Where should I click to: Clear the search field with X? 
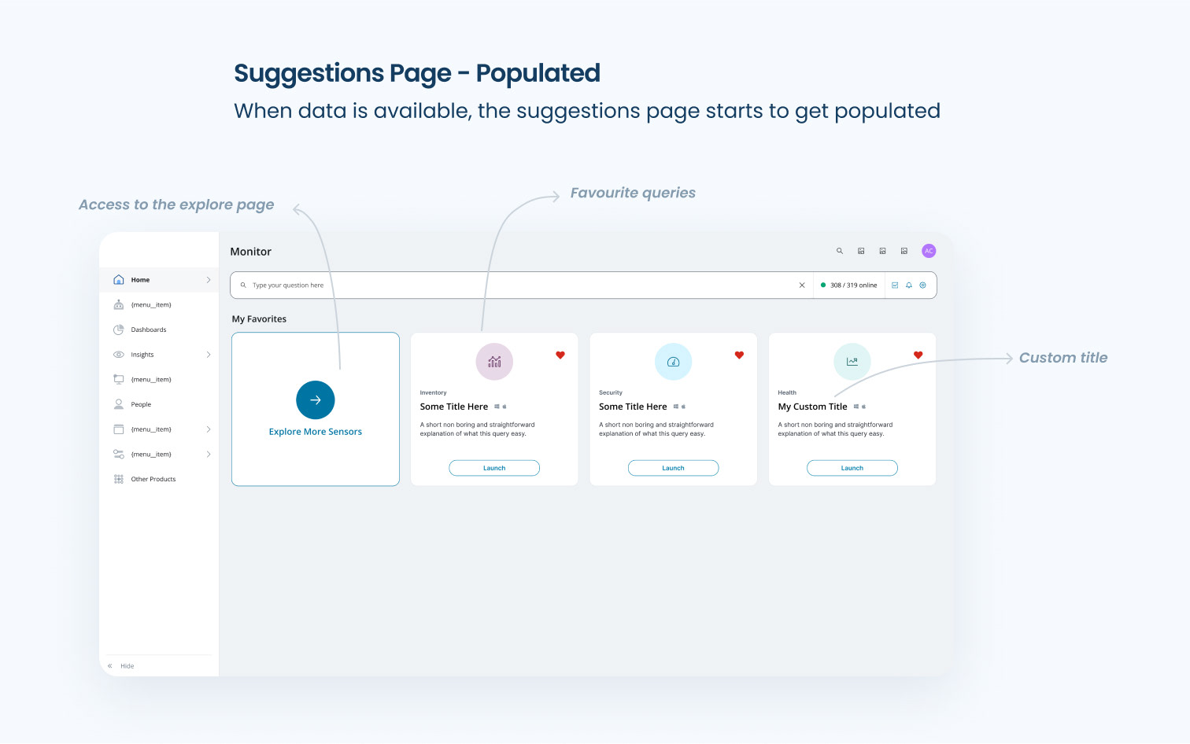click(x=802, y=285)
